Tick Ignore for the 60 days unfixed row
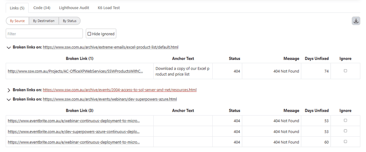Image resolution: width=366 pixels, height=152 pixels. click(345, 142)
